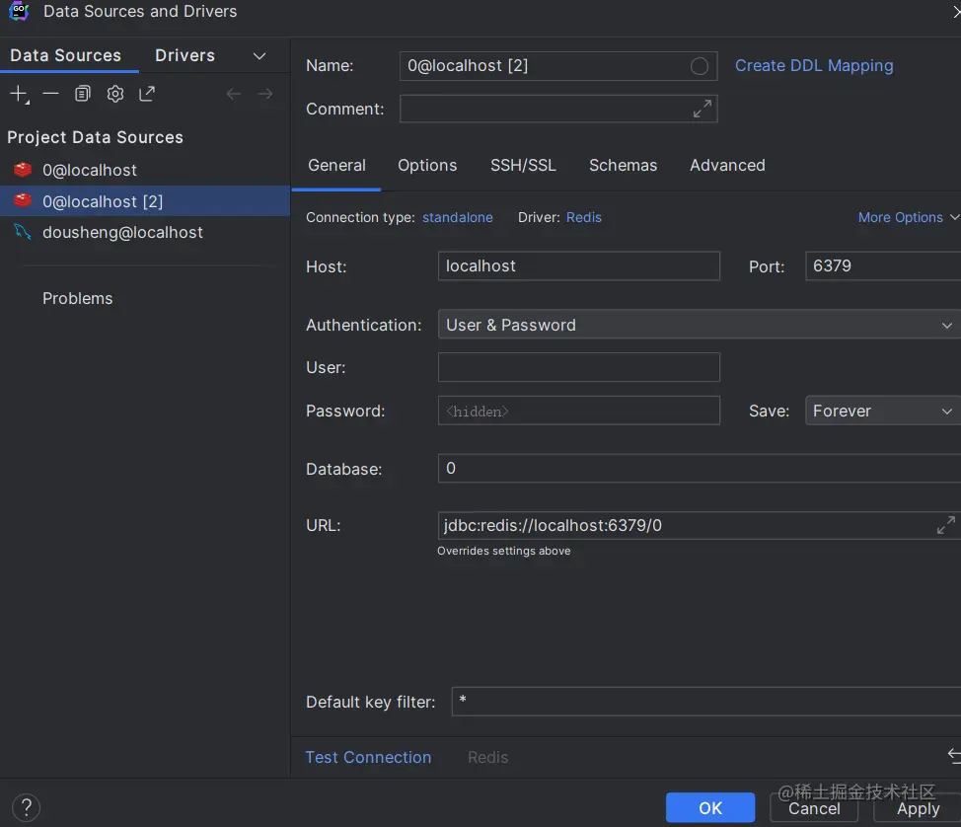Screen dimensions: 961x827
Task: Click the gear icon in the sidebar toolbar
Action: pos(115,94)
